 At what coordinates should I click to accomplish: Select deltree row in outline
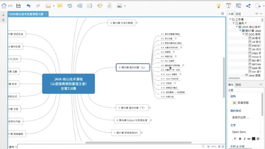[254, 64]
